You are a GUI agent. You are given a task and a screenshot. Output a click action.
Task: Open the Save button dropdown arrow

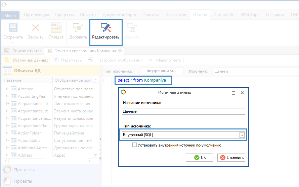pyautogui.click(x=13, y=42)
